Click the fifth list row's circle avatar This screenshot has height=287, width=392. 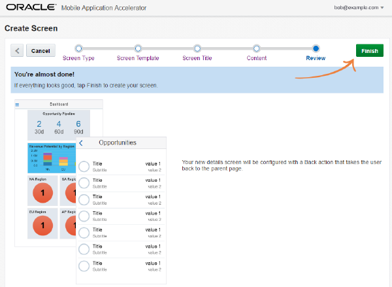84,233
